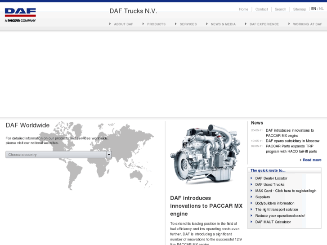Open the Contact page link
The width and height of the screenshot is (327, 245).
pyautogui.click(x=261, y=9)
